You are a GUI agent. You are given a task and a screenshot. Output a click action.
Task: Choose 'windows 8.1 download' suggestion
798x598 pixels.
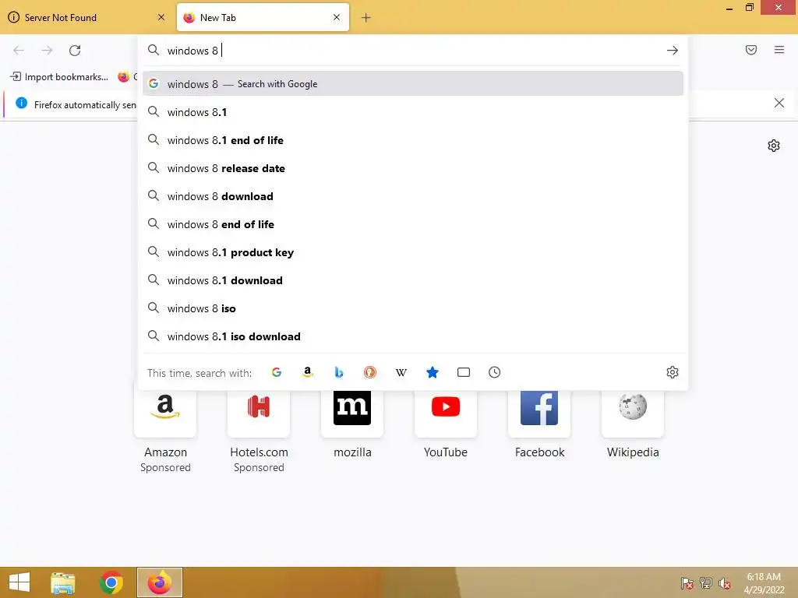pos(413,280)
